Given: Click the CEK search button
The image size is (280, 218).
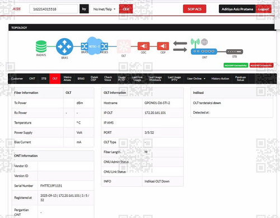Looking at the screenshot, I should [x=126, y=9].
